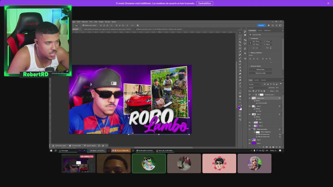Click the purple foreground color swatch

point(239,108)
